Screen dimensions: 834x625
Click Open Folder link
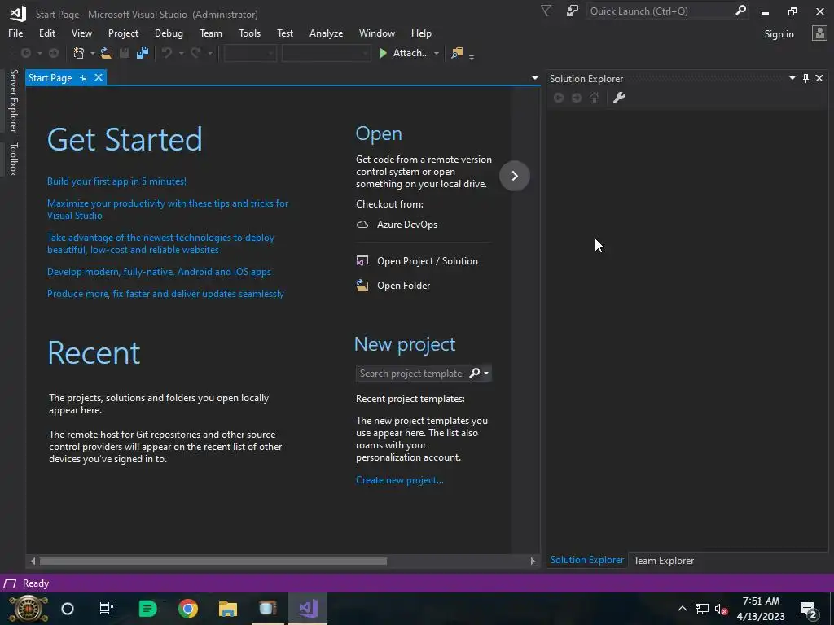coord(403,286)
